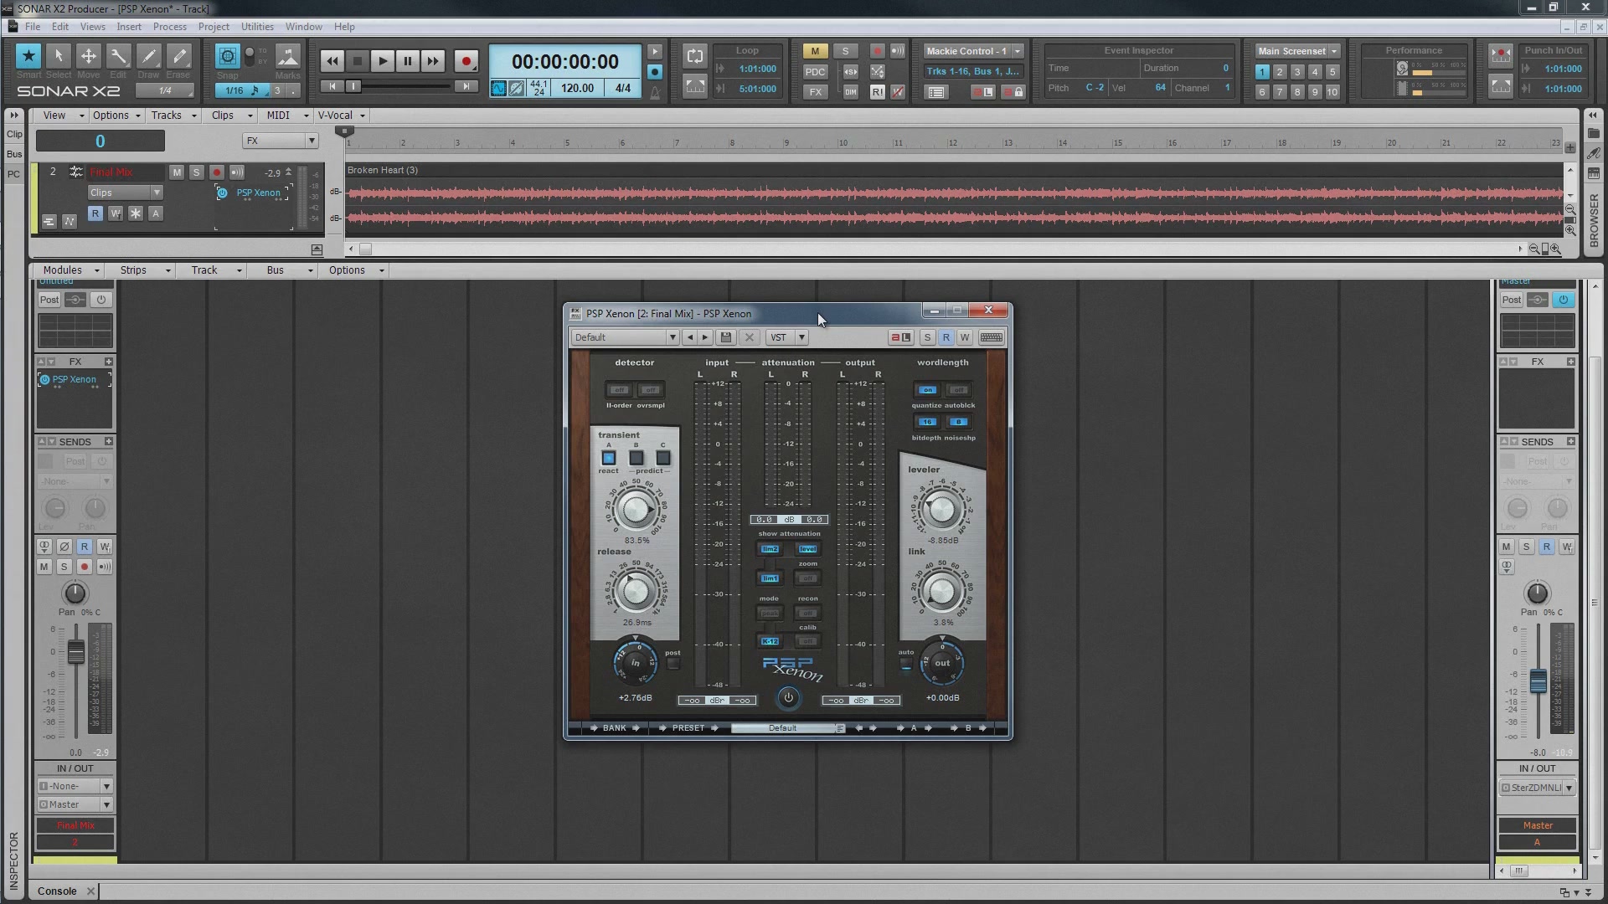1608x904 pixels.
Task: Select the Draw pencil tool
Action: 148,56
